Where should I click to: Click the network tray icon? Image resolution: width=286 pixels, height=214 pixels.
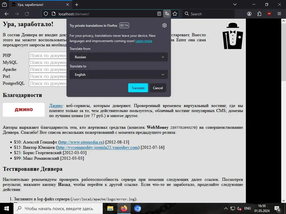point(233,208)
